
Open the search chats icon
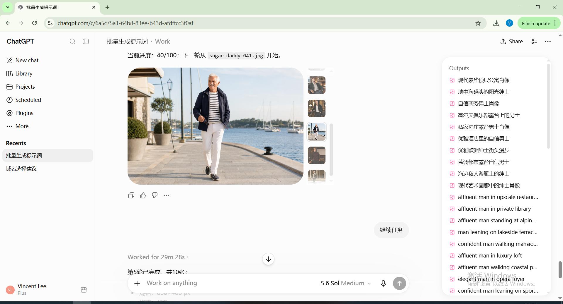pyautogui.click(x=72, y=42)
